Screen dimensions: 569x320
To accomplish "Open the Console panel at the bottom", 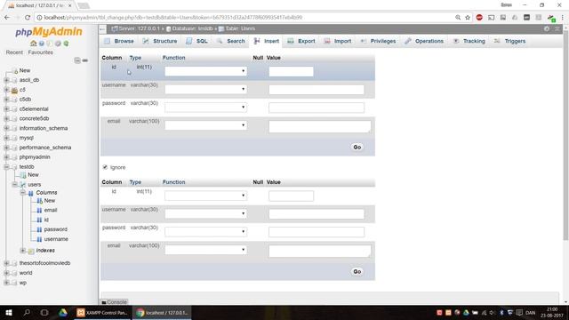I will coord(115,302).
